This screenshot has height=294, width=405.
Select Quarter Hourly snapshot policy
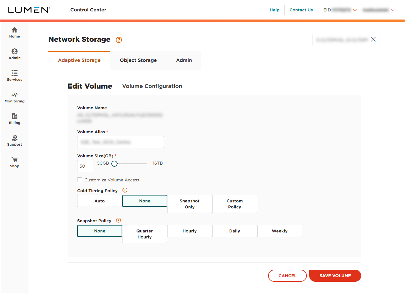145,234
